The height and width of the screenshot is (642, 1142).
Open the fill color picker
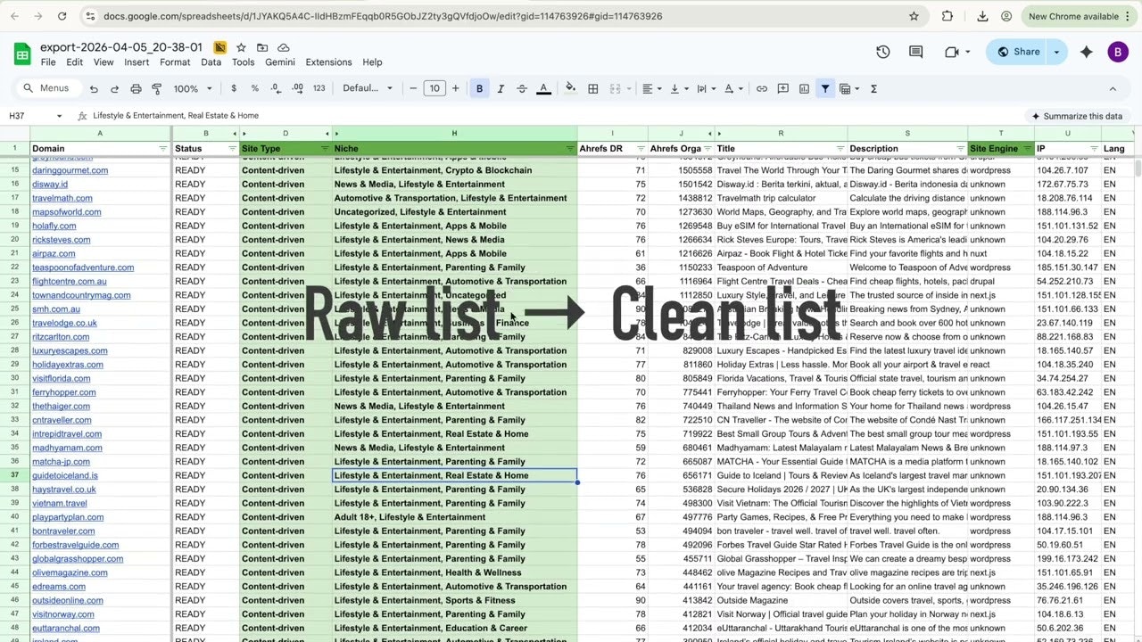coord(571,88)
